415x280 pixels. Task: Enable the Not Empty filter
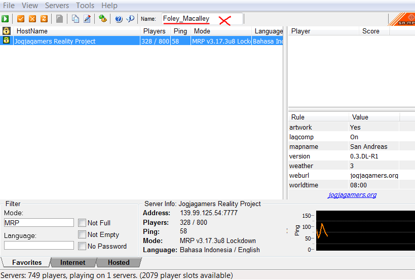click(82, 234)
